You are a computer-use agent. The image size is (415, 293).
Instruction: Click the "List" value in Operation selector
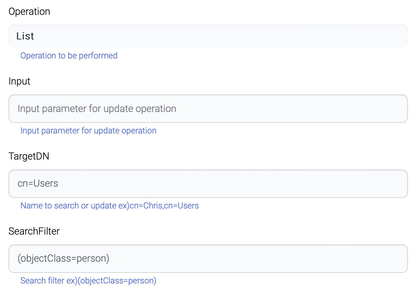(x=25, y=36)
